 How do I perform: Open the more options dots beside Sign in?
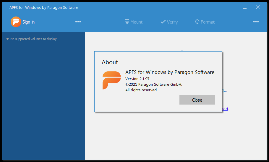(78, 22)
